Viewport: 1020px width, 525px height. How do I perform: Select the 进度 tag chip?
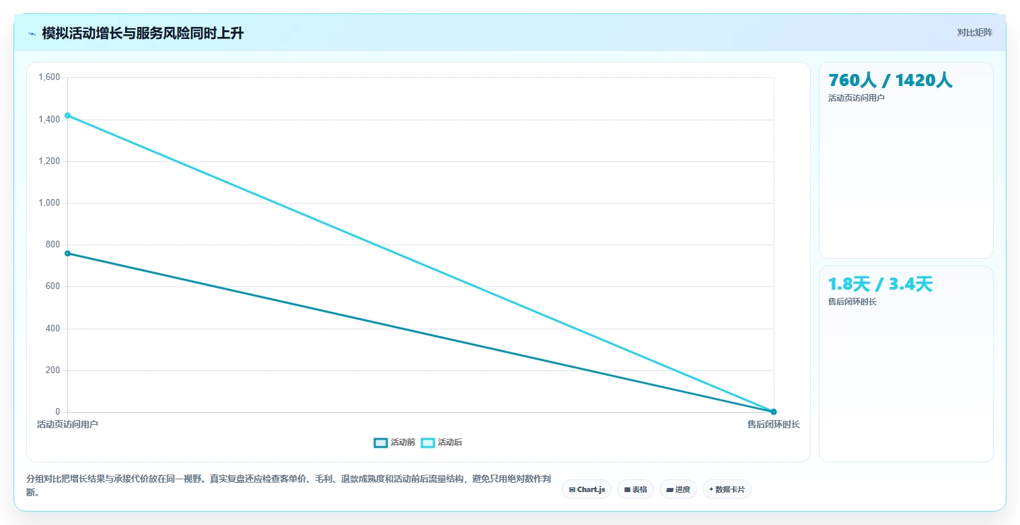click(678, 489)
